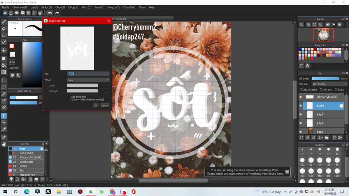The image size is (349, 196).
Task: Select the Gradient tool
Action: pyautogui.click(x=4, y=72)
